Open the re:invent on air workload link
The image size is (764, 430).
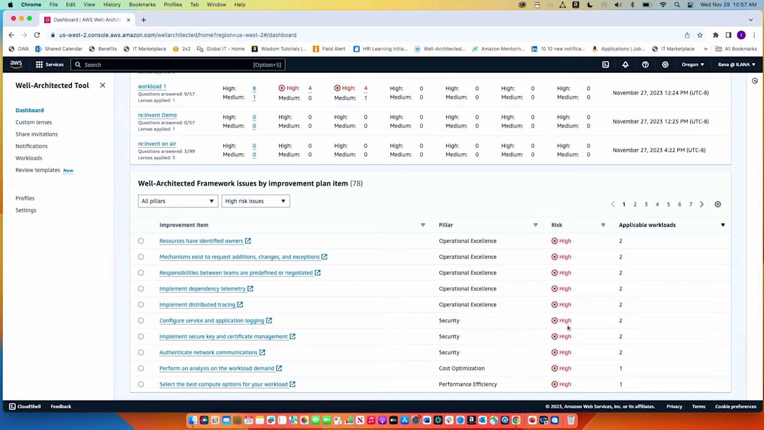click(x=157, y=144)
